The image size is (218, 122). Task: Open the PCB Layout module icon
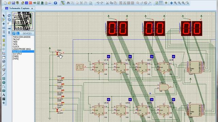tap(30, 3)
